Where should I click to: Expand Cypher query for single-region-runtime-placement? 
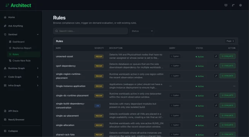point(175,76)
